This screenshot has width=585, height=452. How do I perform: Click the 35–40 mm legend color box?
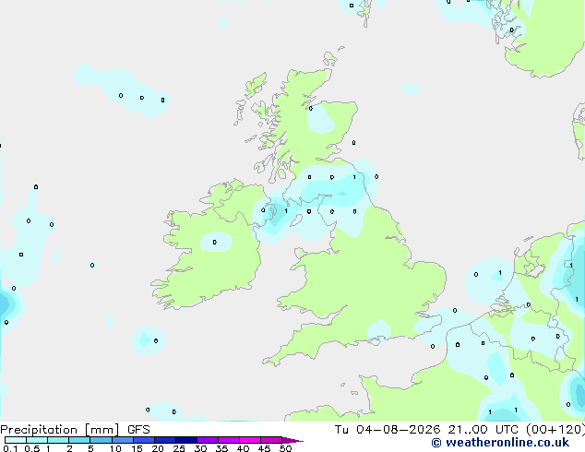click(228, 440)
